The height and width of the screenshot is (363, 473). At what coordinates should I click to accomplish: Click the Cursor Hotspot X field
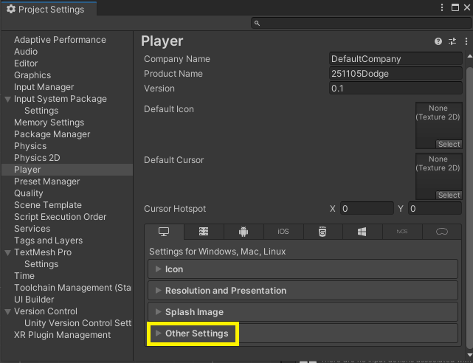coord(367,209)
